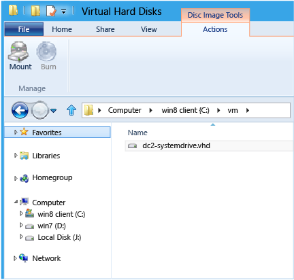The image size is (294, 280).
Task: Select Libraries in navigation pane
Action: [x=46, y=156]
